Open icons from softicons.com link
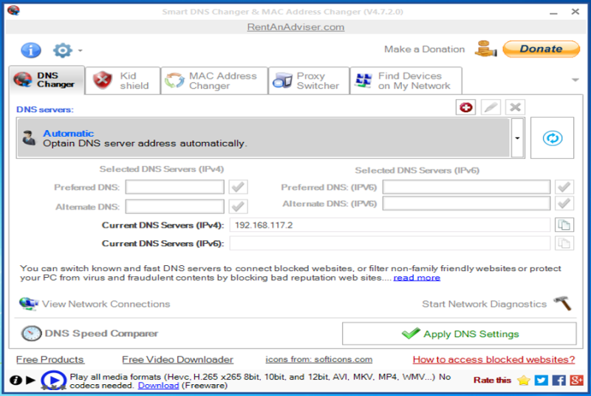Image resolution: width=591 pixels, height=396 pixels. point(319,360)
